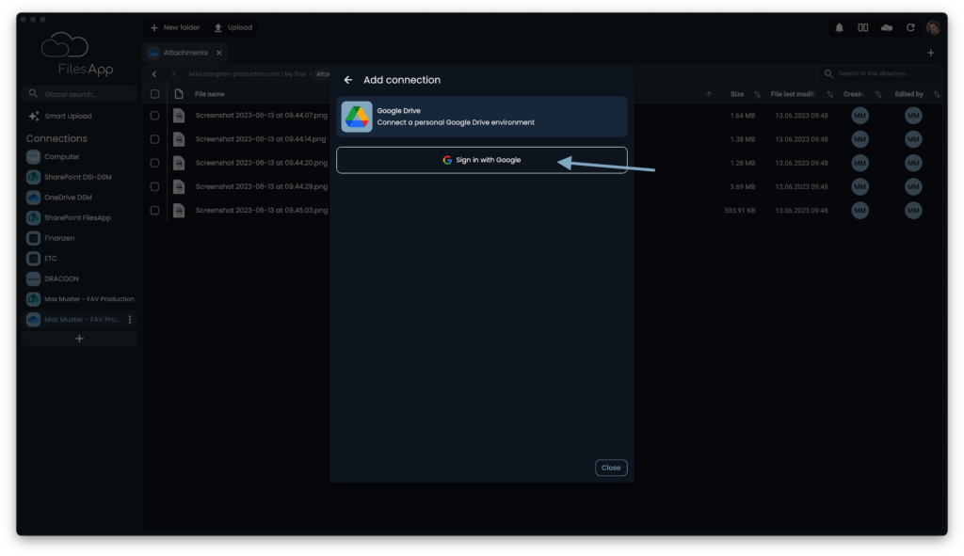
Task: Click the file icon of Screenshot 09.44.07.png
Action: tap(179, 116)
